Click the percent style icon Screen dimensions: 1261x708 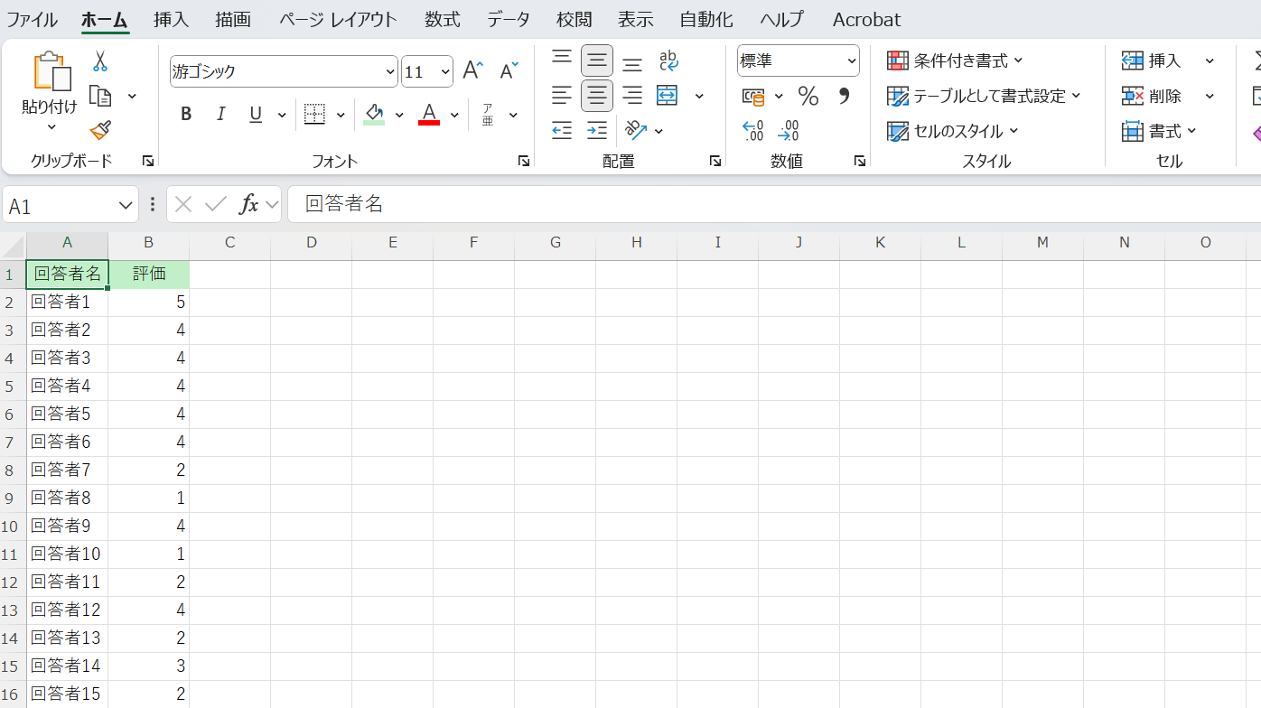click(808, 96)
